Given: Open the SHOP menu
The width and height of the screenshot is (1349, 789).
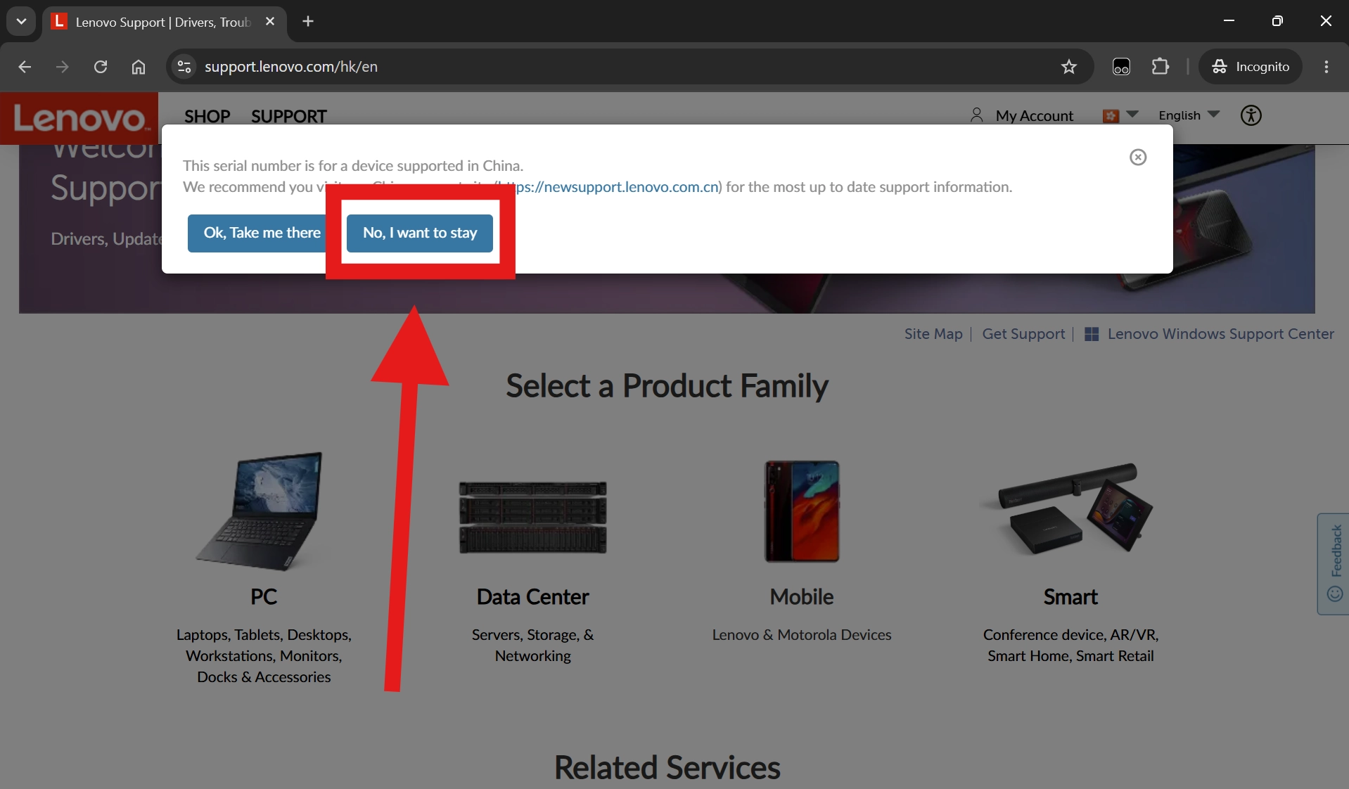Looking at the screenshot, I should point(207,116).
